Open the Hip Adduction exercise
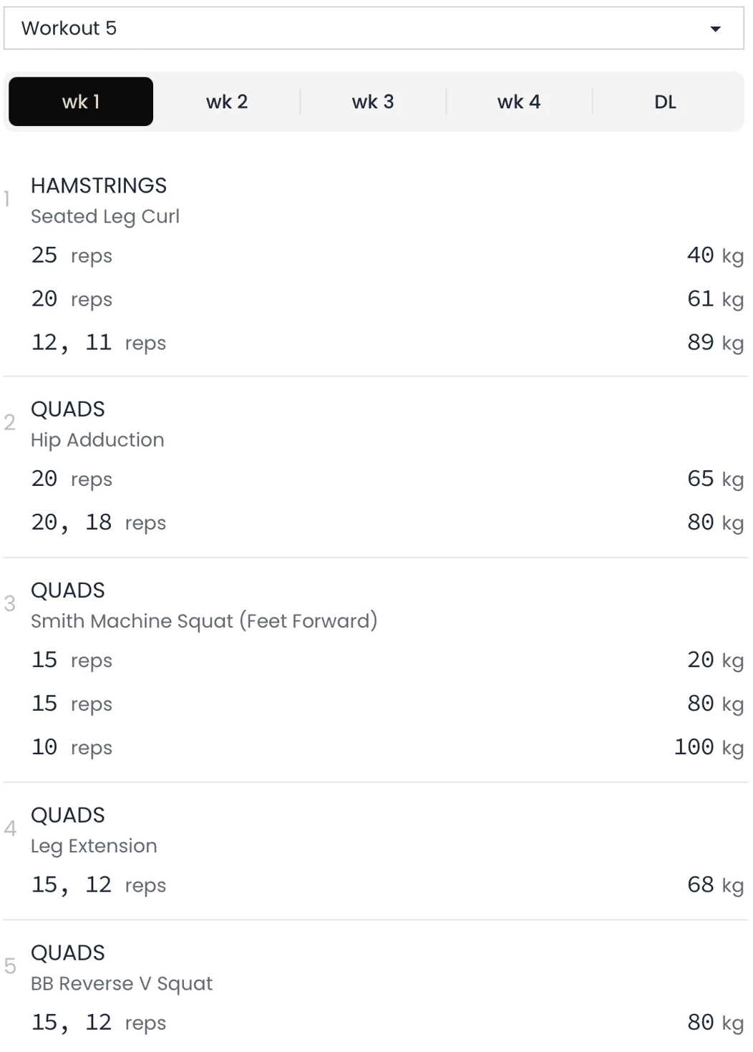This screenshot has width=753, height=1052. click(97, 439)
